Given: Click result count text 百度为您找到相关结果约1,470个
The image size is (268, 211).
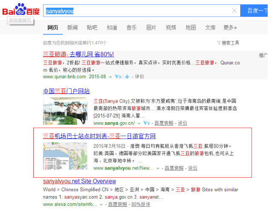Looking at the screenshot, I should [75, 43].
